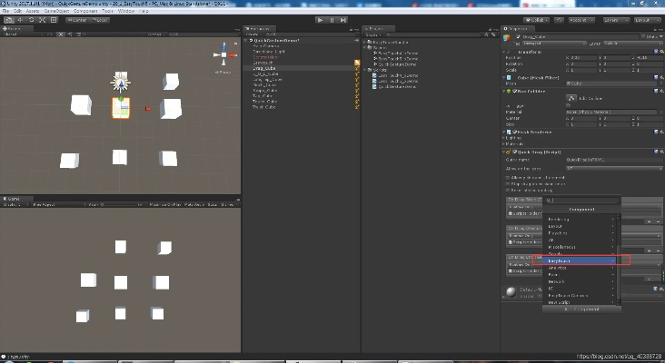Toggle the Mesh Renderer enabled checkbox
665x363 pixels.
coord(512,132)
